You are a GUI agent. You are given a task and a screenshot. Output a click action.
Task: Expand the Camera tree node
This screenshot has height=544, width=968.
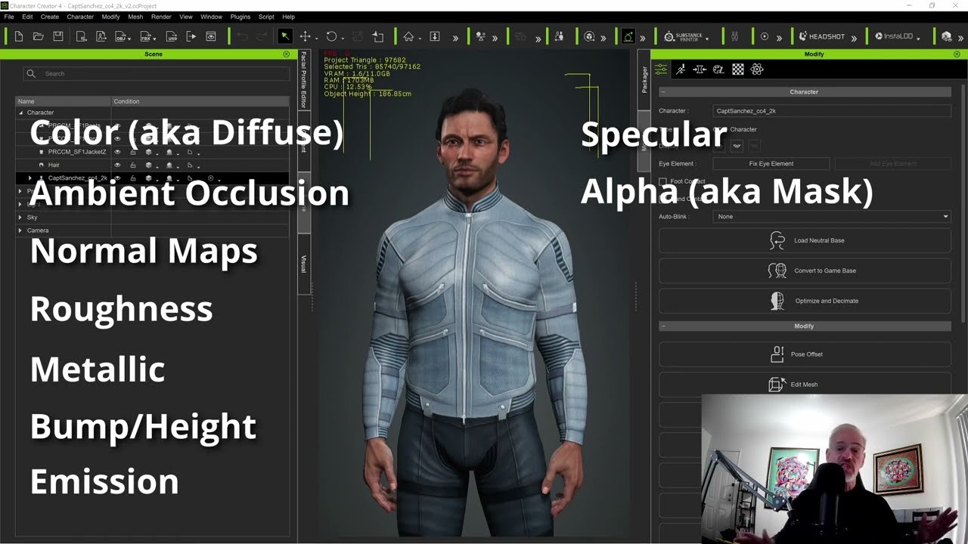pyautogui.click(x=20, y=230)
